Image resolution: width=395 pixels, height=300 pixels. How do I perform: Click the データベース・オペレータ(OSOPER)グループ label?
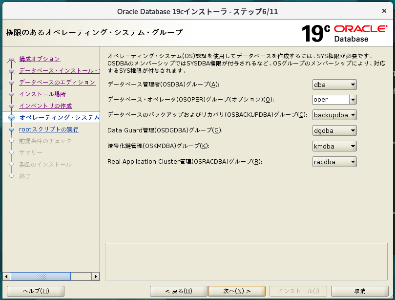point(190,100)
